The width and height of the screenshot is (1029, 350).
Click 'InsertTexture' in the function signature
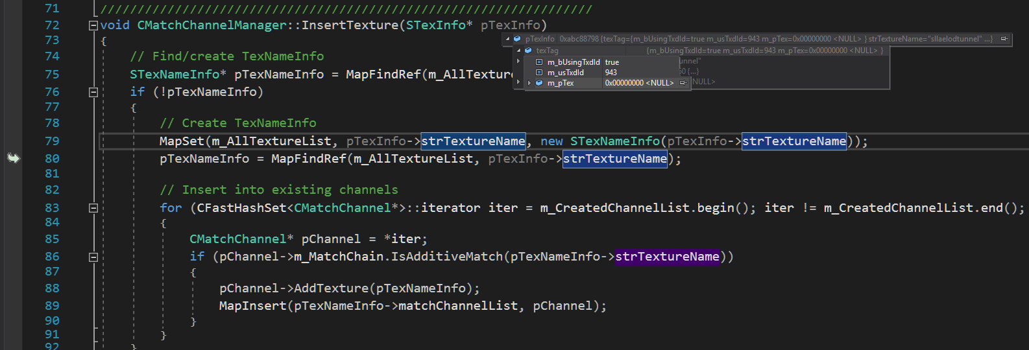tap(350, 25)
